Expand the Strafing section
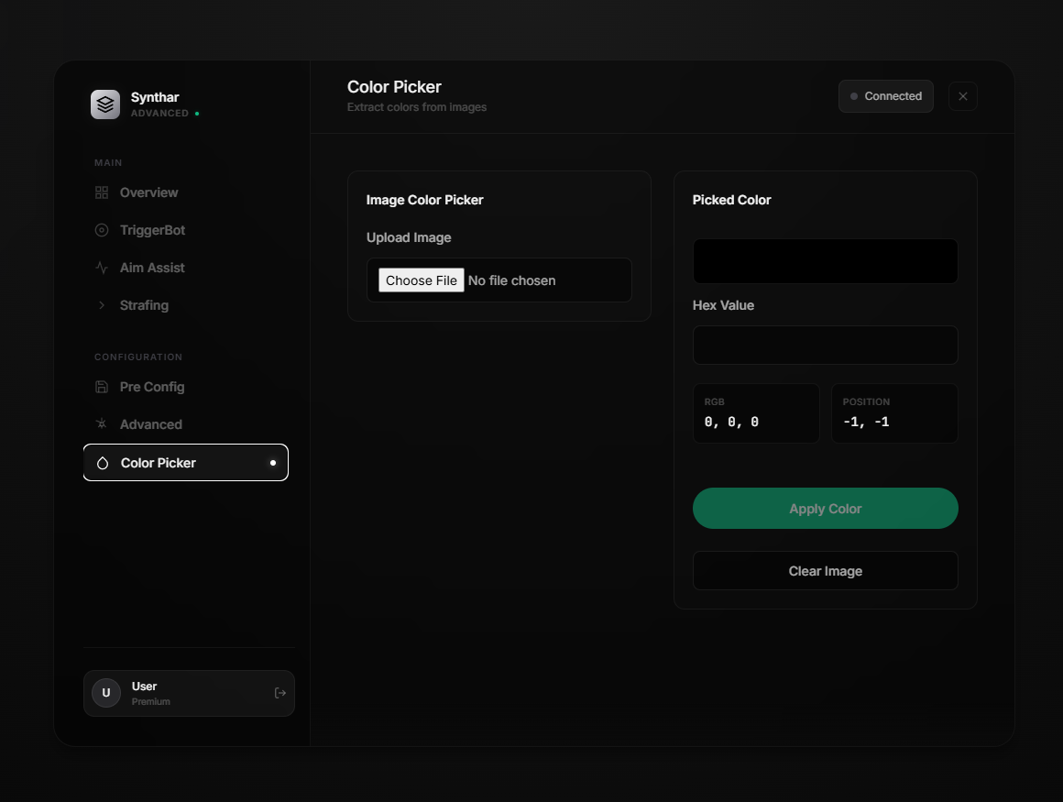 tap(144, 305)
